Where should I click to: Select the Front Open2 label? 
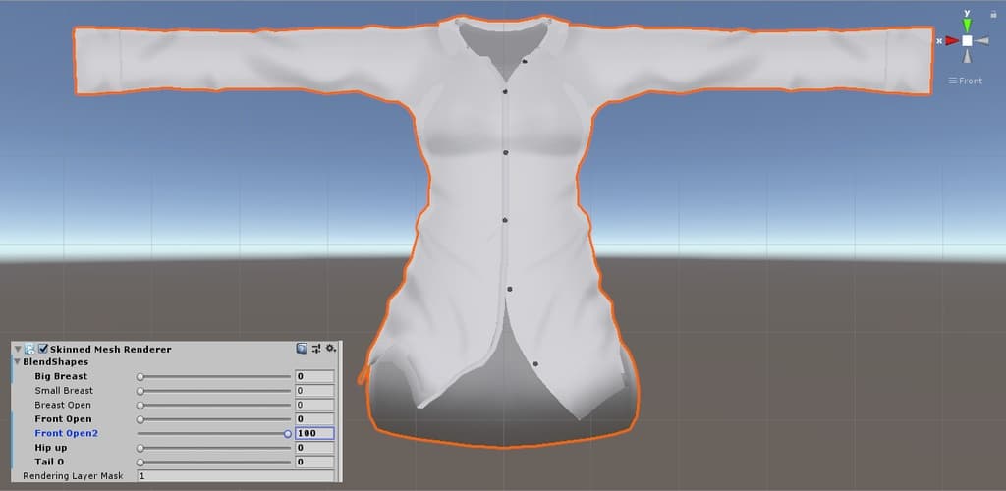pos(67,433)
